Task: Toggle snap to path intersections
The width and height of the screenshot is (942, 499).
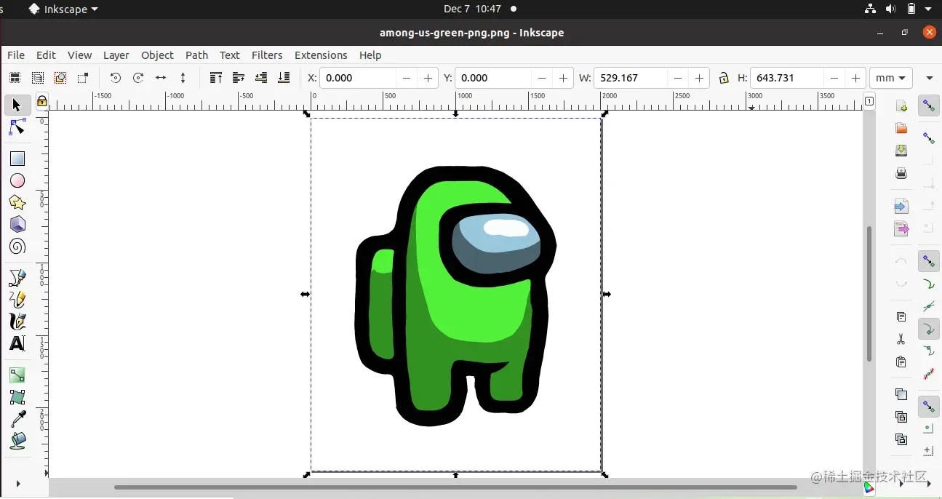Action: [929, 306]
